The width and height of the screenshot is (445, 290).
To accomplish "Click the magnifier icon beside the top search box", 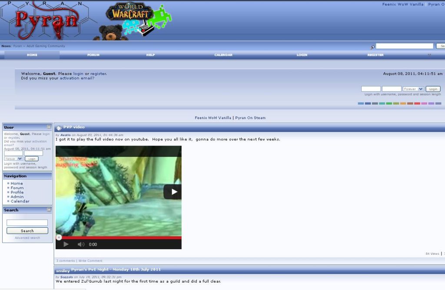I will pyautogui.click(x=372, y=47).
